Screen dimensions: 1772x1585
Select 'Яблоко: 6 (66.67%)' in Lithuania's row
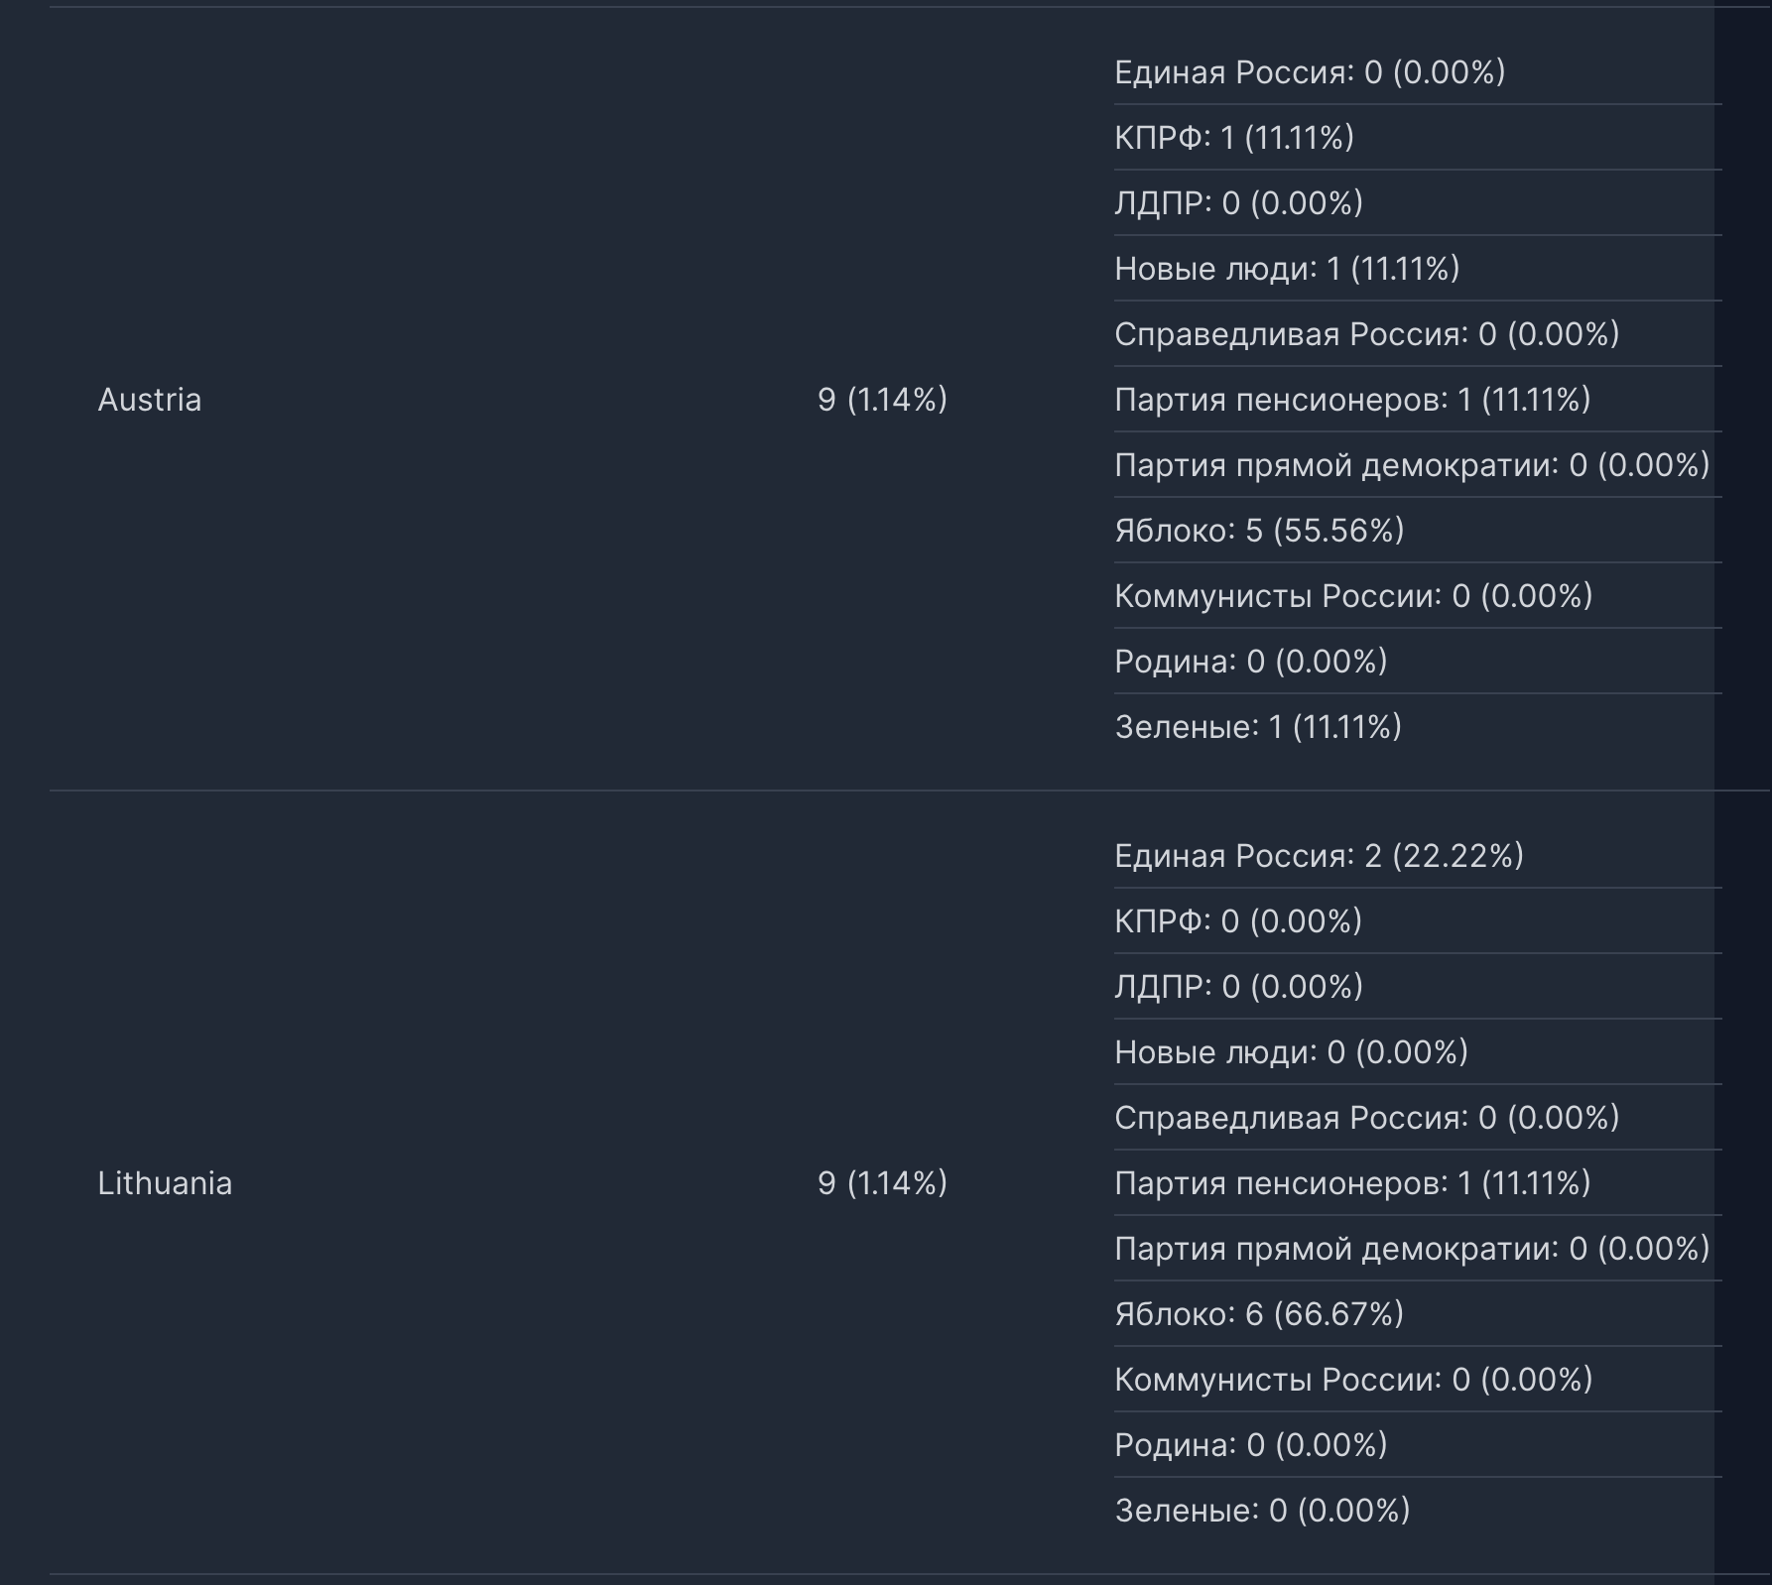(x=1259, y=1314)
